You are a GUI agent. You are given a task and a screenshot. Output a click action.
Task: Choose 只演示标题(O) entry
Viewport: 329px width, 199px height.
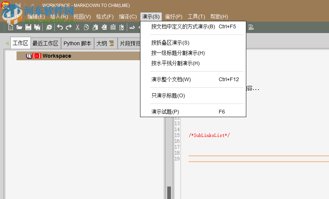click(193, 95)
